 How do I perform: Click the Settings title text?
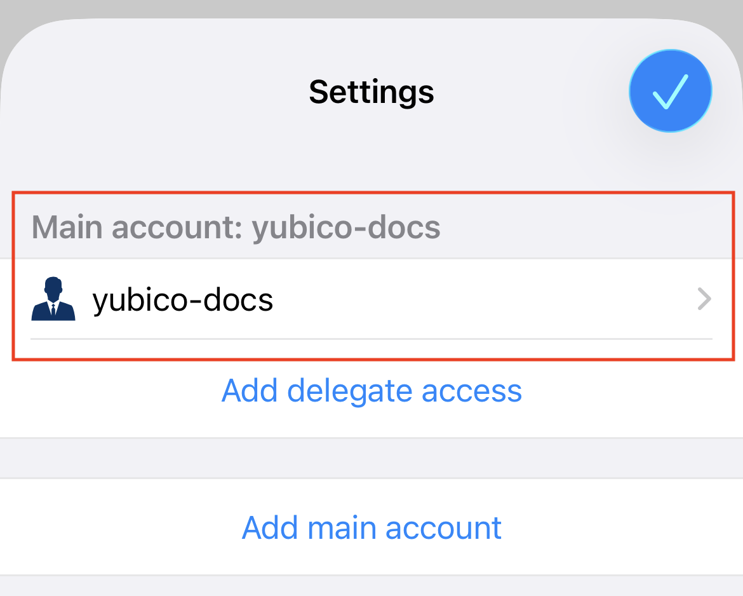point(371,91)
